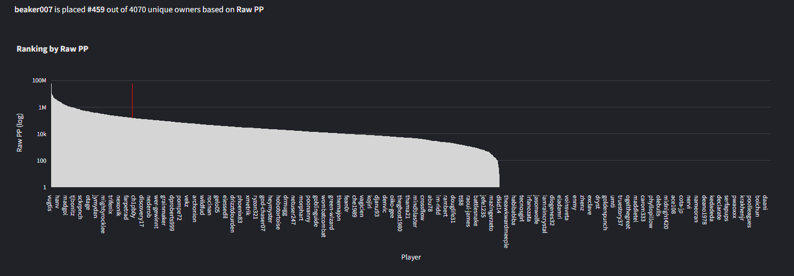The width and height of the screenshot is (794, 276).
Task: Click the 100M tick on the y-axis
Action: (x=39, y=81)
